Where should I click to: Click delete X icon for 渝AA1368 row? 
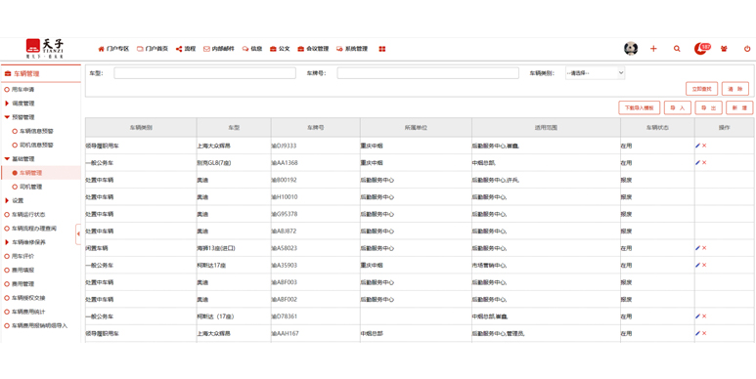coord(704,163)
